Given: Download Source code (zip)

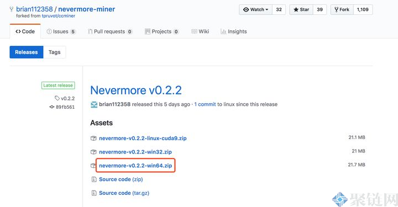Looking at the screenshot, I should 121,179.
